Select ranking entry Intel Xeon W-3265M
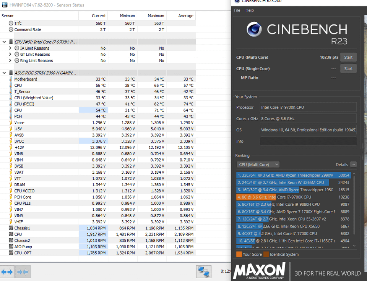367x281 pixels. (294, 182)
